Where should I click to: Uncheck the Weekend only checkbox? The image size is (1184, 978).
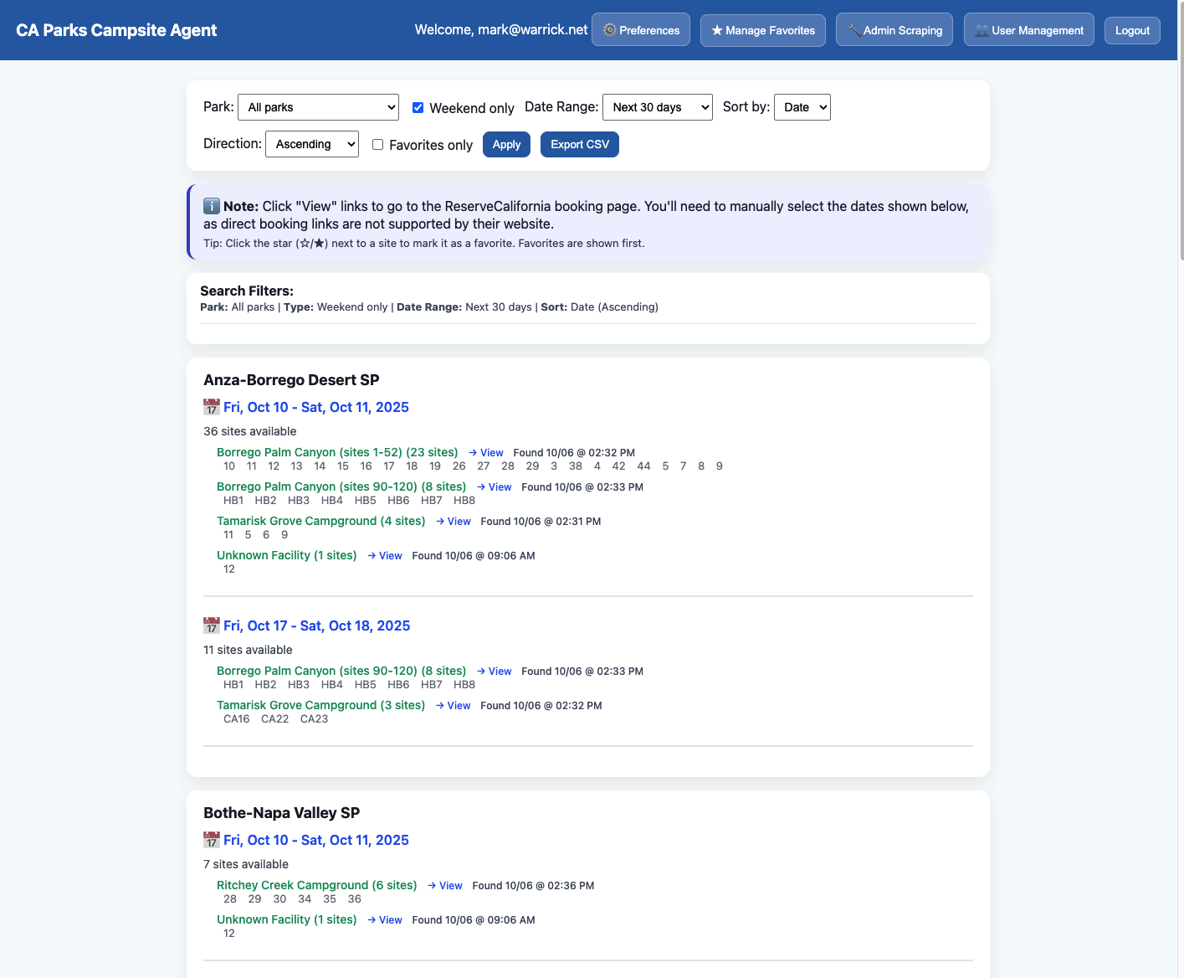[x=418, y=107]
